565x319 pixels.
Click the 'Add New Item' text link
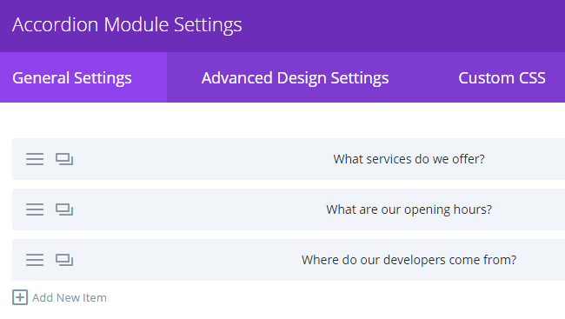point(70,298)
